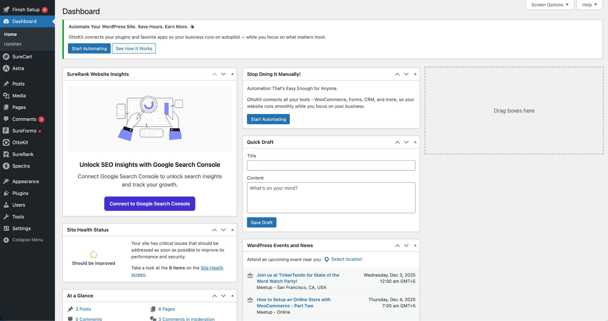Collapse the Quick Draft widget
Image resolution: width=608 pixels, height=321 pixels.
pos(415,142)
